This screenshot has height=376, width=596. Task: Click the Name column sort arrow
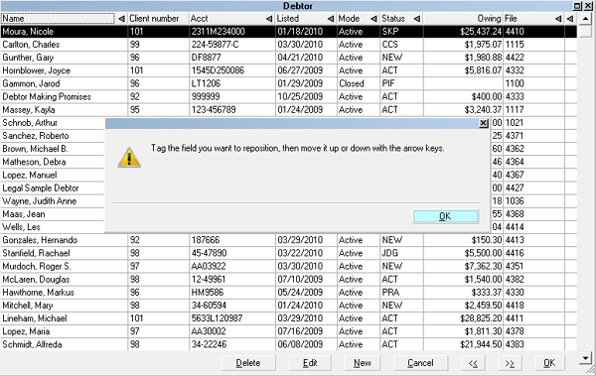[121, 19]
